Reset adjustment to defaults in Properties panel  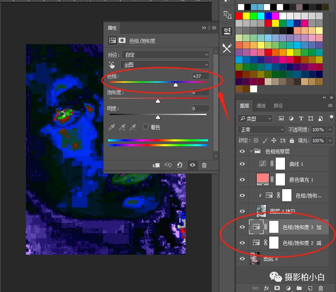179,165
